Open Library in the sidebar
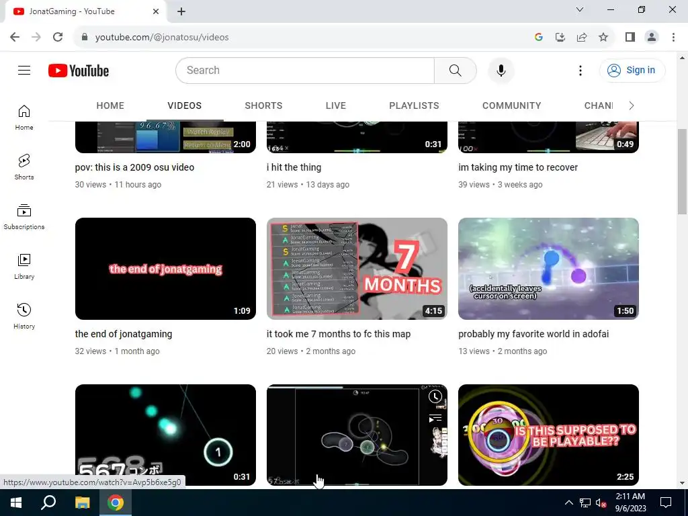 click(x=24, y=266)
